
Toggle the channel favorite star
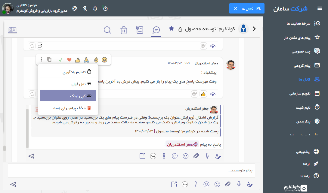click(171, 29)
